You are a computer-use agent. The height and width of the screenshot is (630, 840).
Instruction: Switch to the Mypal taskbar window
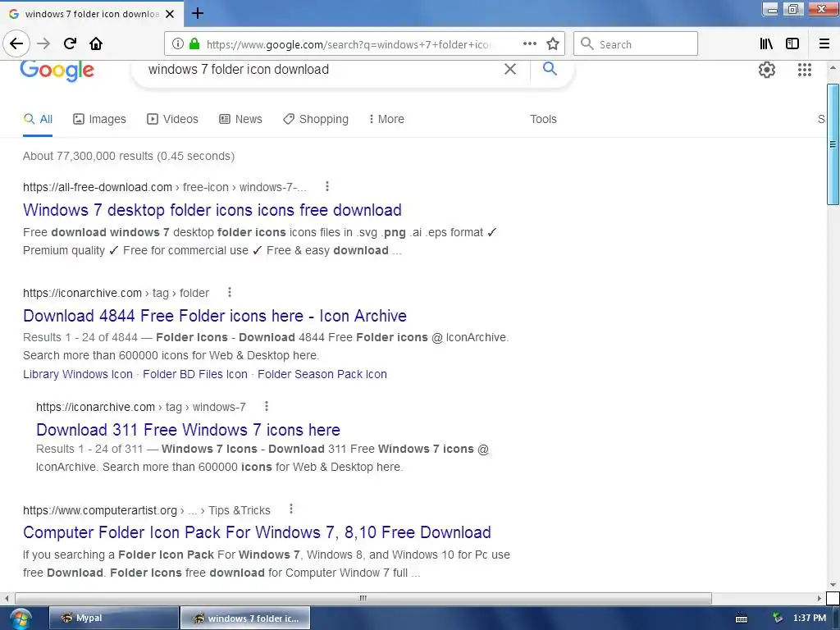pos(113,619)
